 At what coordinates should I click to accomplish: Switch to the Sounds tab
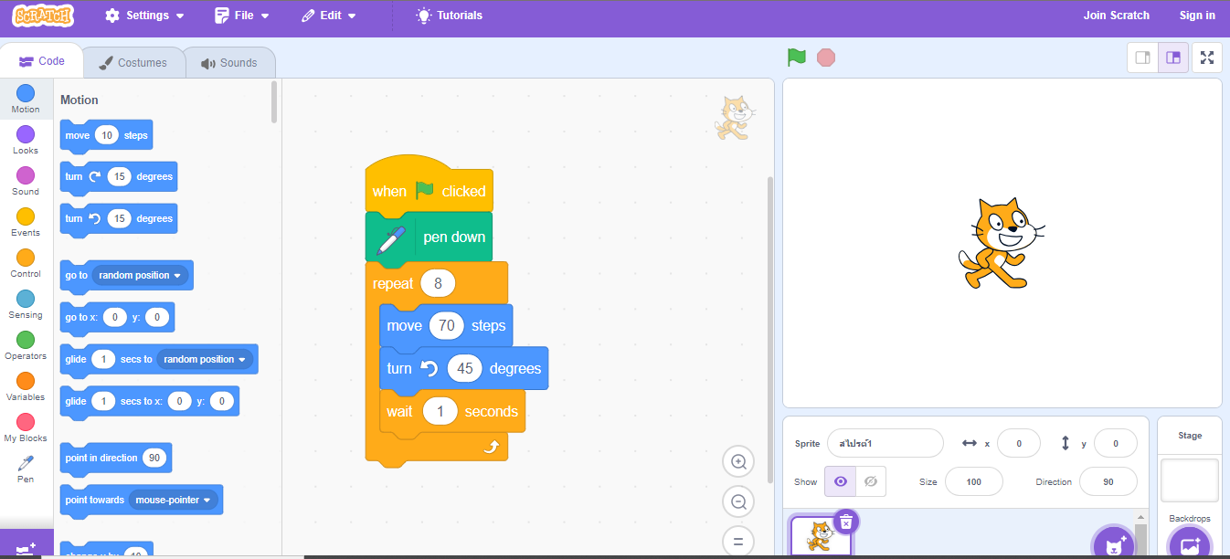[229, 63]
